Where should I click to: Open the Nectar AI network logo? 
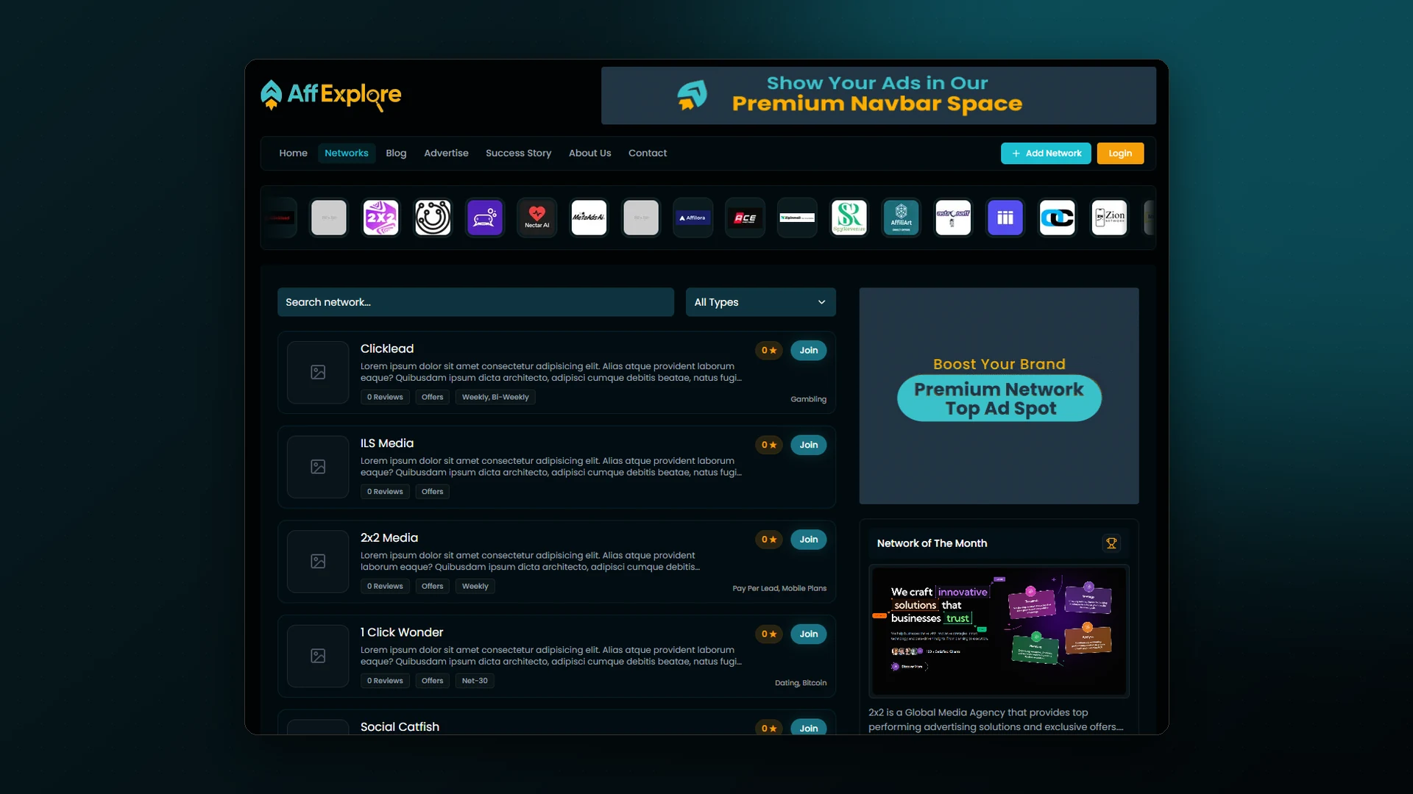(536, 218)
